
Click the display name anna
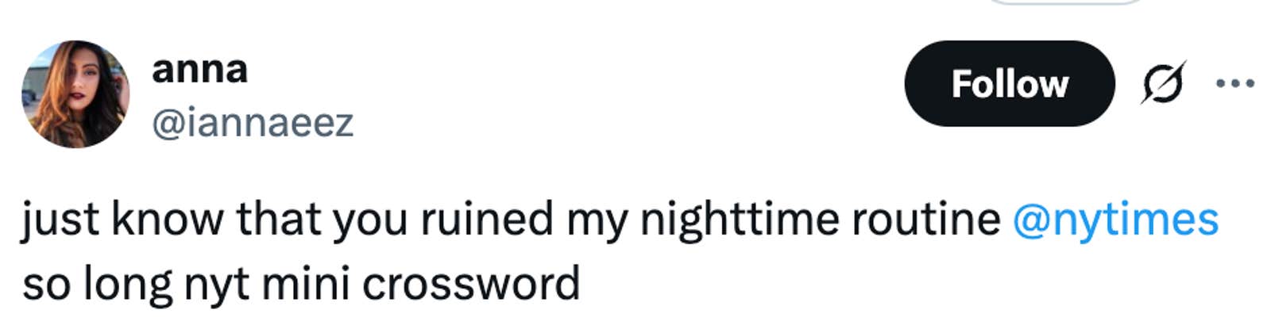pyautogui.click(x=199, y=69)
